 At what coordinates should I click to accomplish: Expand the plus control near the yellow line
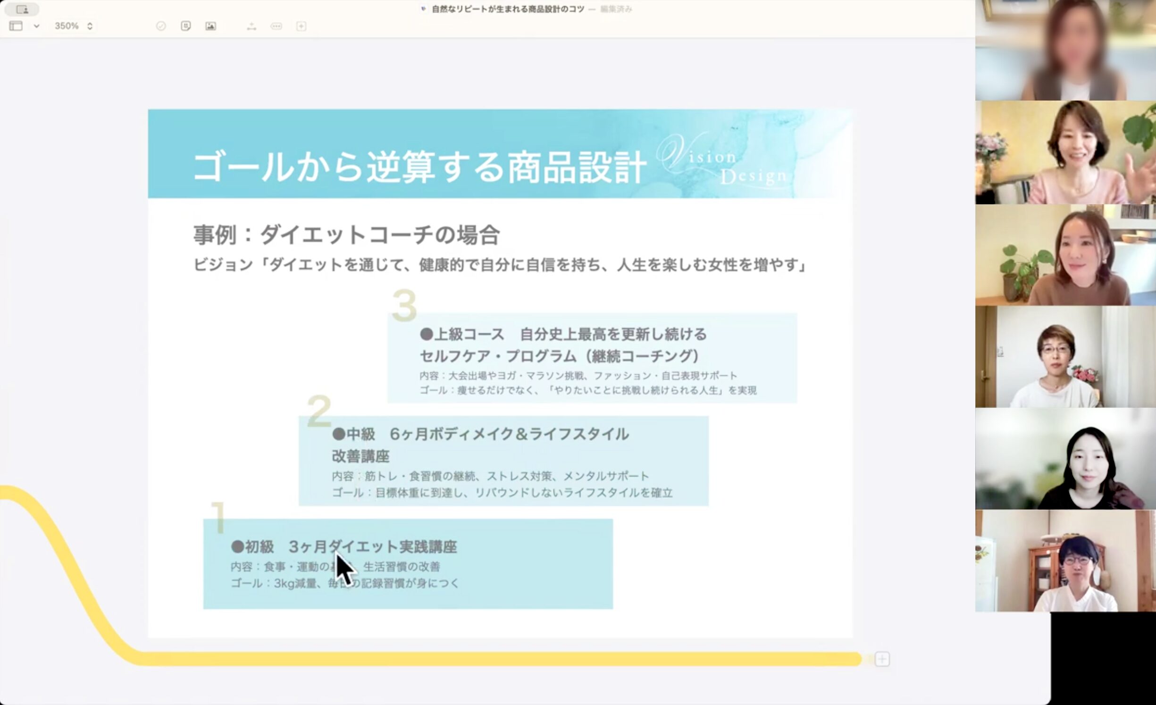(881, 659)
